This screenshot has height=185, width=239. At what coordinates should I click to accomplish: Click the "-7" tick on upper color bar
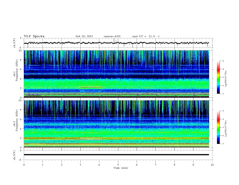222,94
